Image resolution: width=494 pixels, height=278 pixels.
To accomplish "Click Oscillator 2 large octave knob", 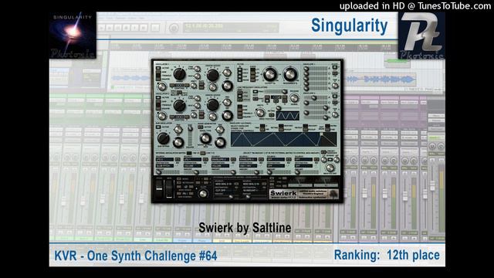I will (x=179, y=105).
